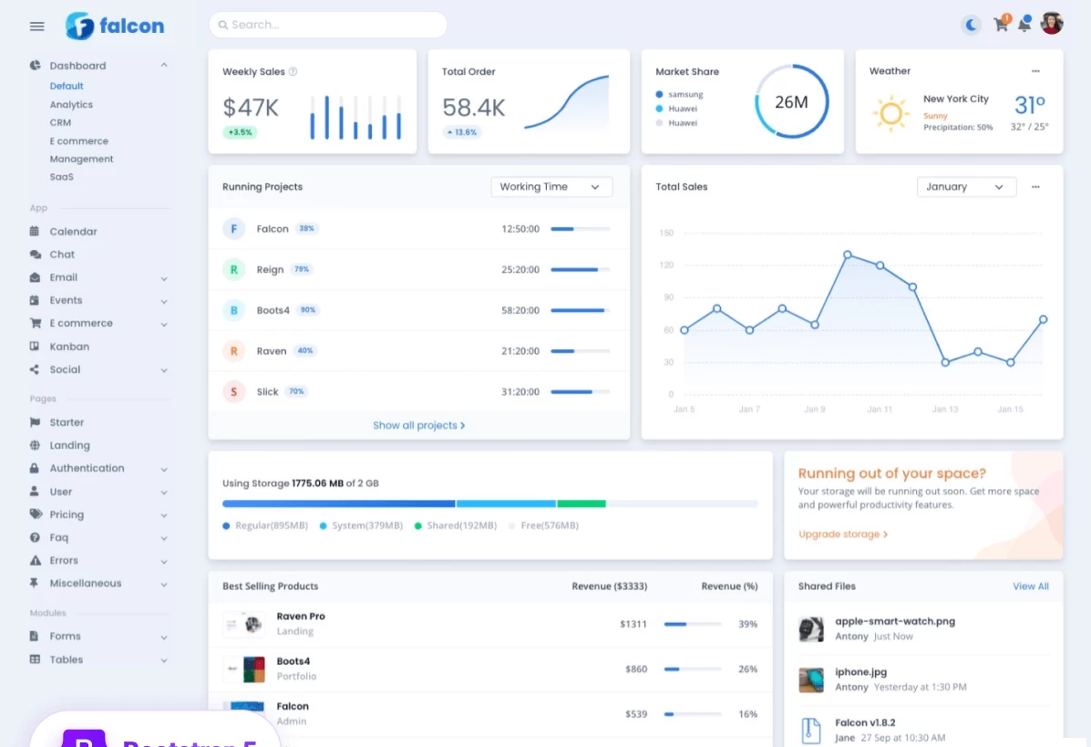Viewport: 1091px width, 747px height.
Task: Open Weather card options menu
Action: (1035, 71)
